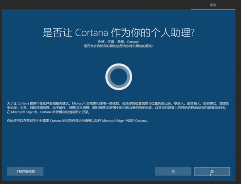Click the 否 (No) button
The image size is (241, 184).
(x=173, y=171)
